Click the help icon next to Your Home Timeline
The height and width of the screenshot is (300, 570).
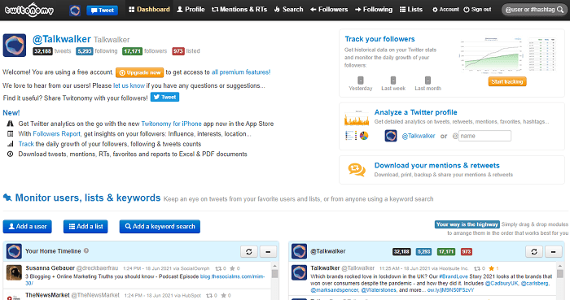[x=86, y=250]
